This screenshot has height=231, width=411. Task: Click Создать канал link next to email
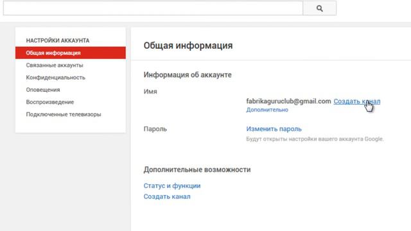tap(357, 101)
